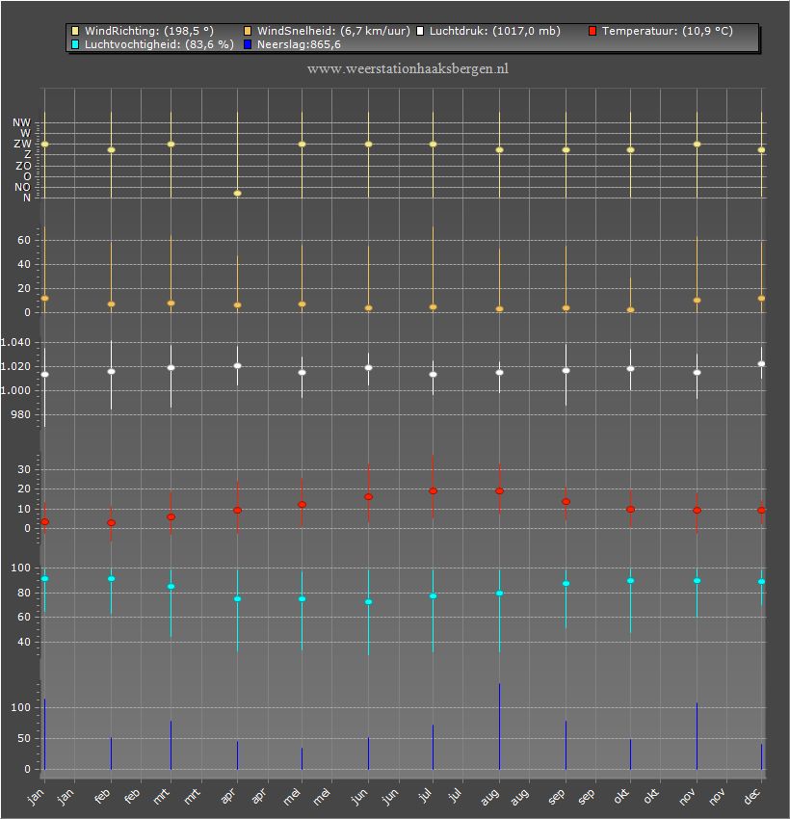The height and width of the screenshot is (819, 790).
Task: Click the January wind direction marker
Action: click(45, 145)
